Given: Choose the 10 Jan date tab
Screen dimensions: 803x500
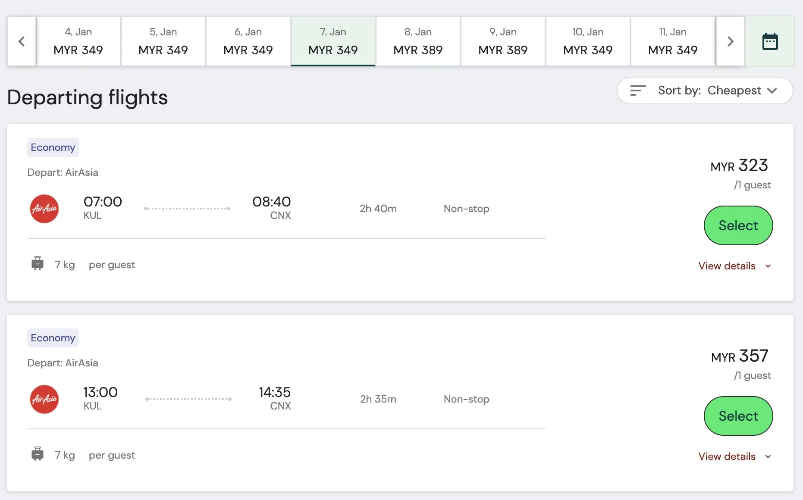Looking at the screenshot, I should [x=588, y=42].
